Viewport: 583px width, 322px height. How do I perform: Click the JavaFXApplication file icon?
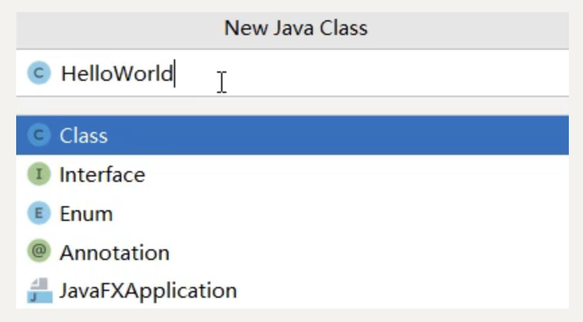39,290
